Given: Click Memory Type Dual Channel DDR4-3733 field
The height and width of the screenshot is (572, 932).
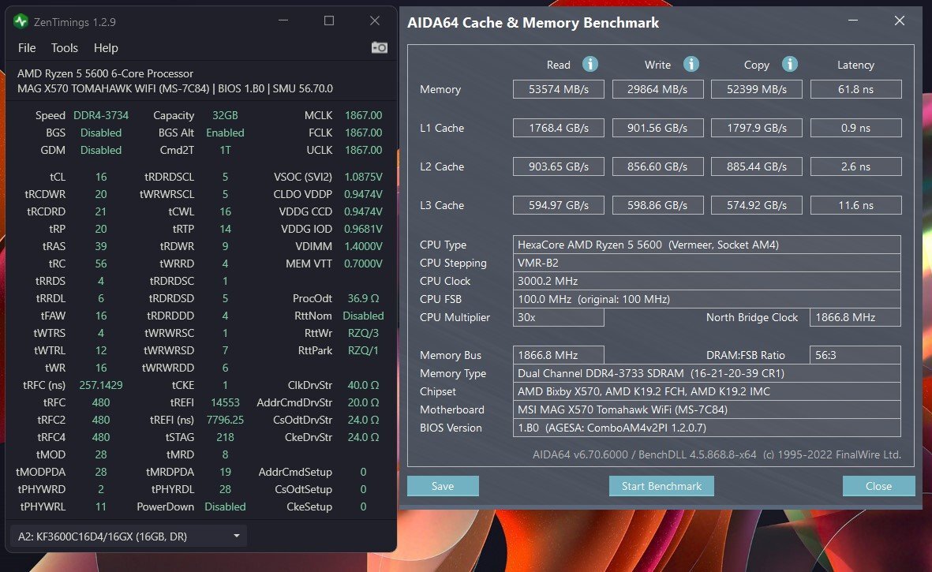Looking at the screenshot, I should [x=707, y=373].
